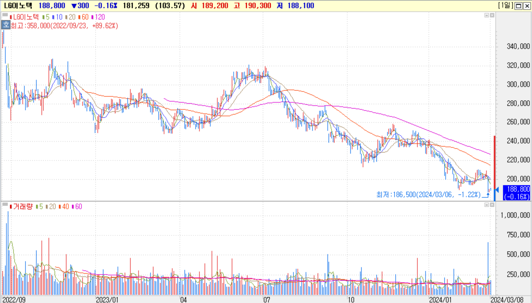Click the ▼300 price change value
532x303 pixels.
coord(80,6)
